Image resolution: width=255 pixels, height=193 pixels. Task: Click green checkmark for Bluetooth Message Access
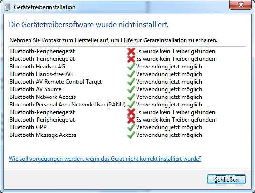pyautogui.click(x=131, y=135)
